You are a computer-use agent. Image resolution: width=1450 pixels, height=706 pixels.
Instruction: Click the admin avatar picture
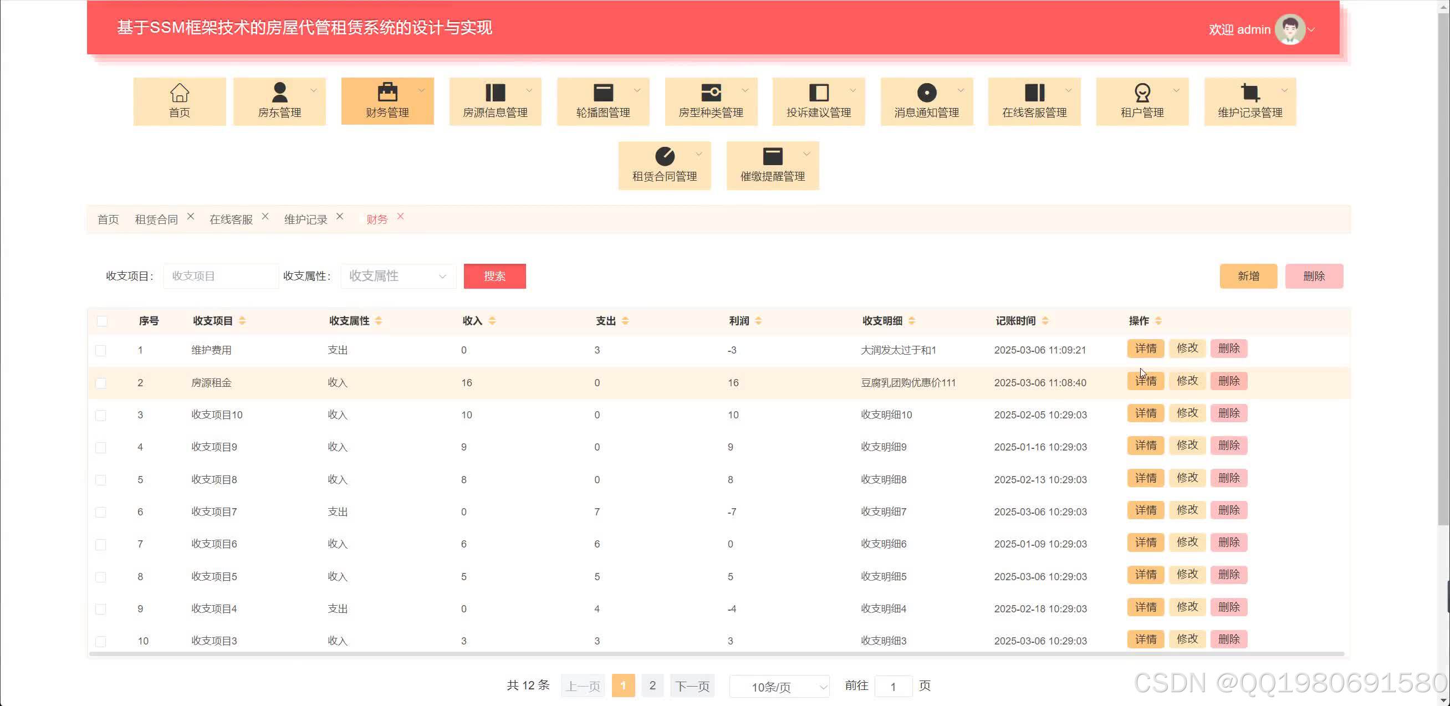[x=1290, y=29]
